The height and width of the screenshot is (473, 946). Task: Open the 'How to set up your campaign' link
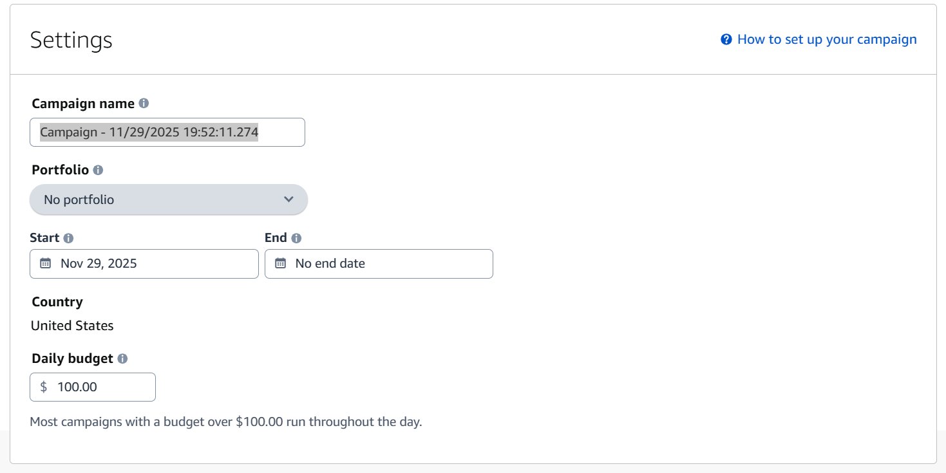(828, 39)
